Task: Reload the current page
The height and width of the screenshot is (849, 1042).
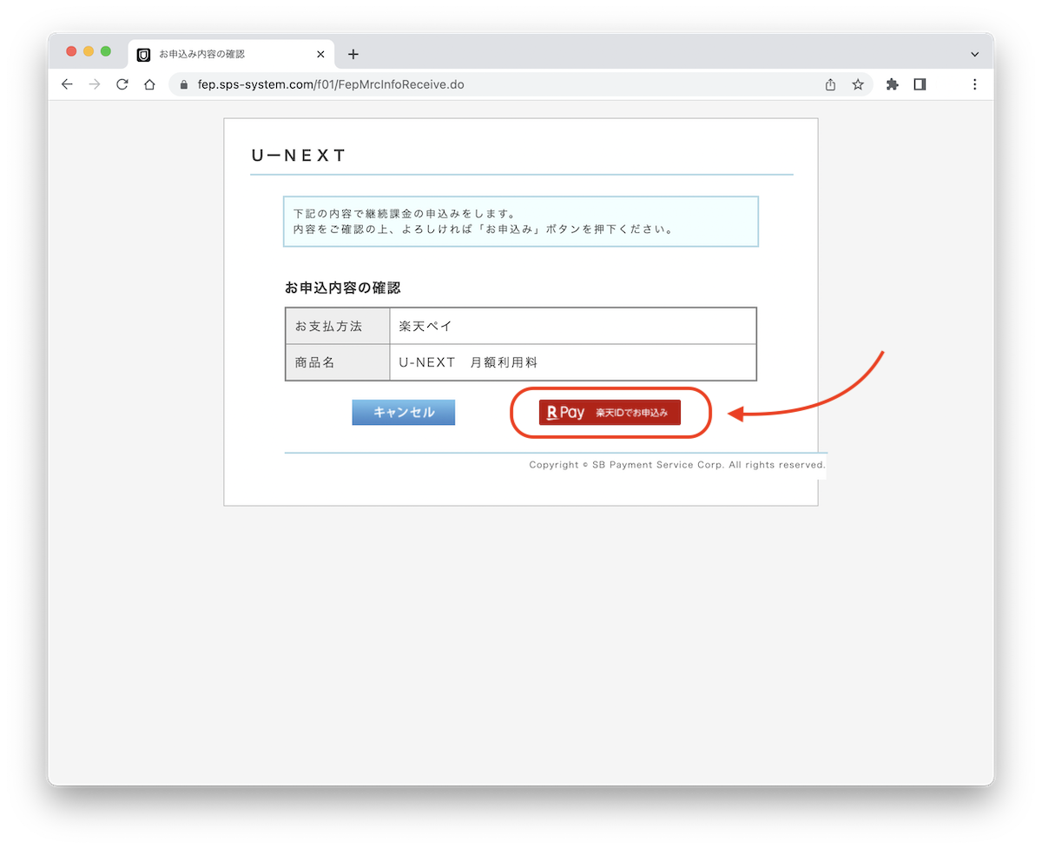Action: 122,84
